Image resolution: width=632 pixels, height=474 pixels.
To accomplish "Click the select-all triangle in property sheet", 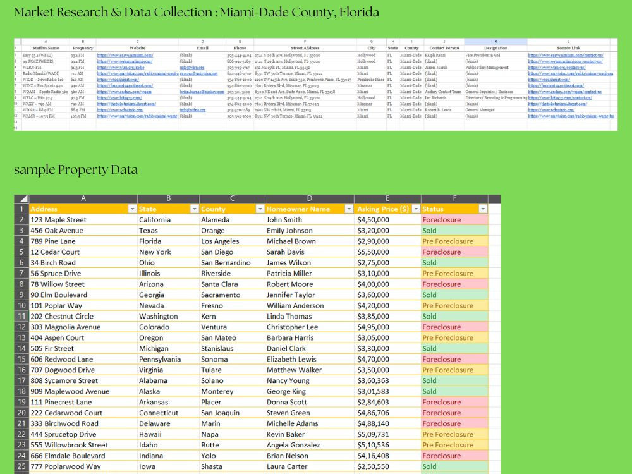I will 21,198.
